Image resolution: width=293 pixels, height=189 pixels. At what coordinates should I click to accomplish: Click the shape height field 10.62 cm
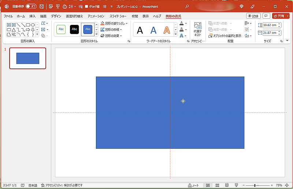click(x=270, y=25)
